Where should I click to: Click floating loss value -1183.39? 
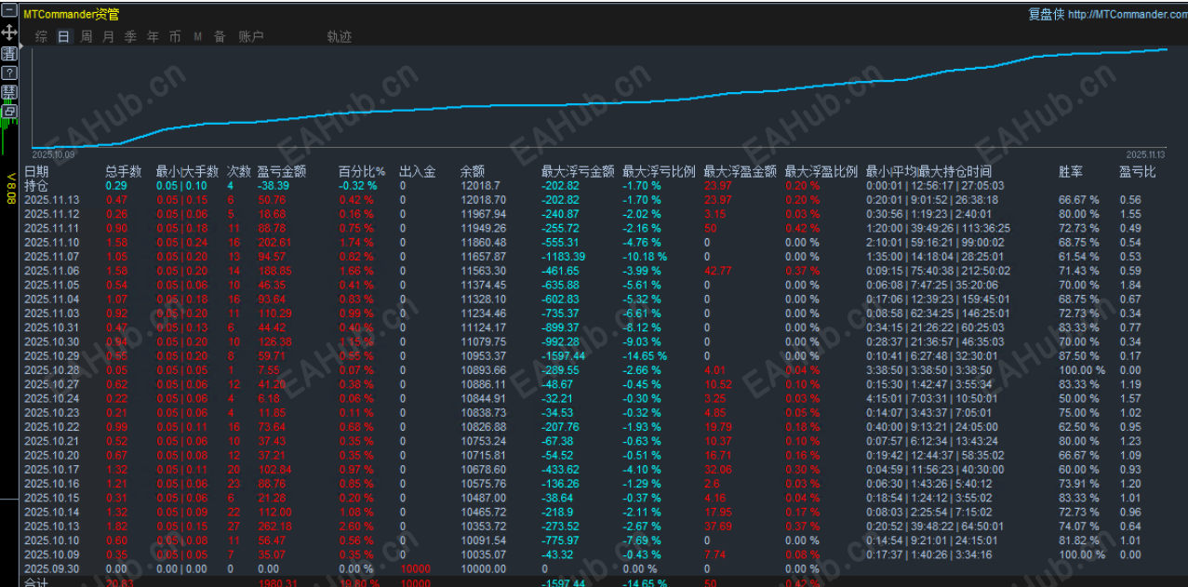pyautogui.click(x=564, y=256)
